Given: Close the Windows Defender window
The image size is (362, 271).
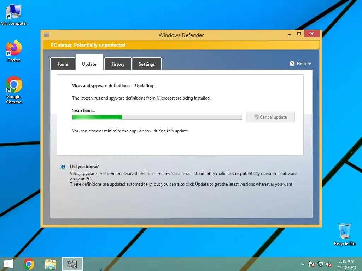Looking at the screenshot, I should pos(312,34).
